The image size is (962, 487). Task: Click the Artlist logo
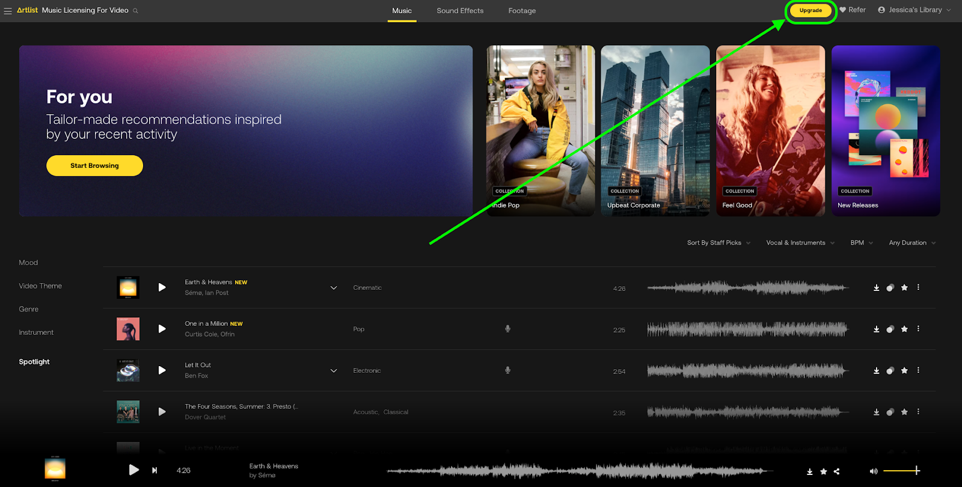(28, 10)
